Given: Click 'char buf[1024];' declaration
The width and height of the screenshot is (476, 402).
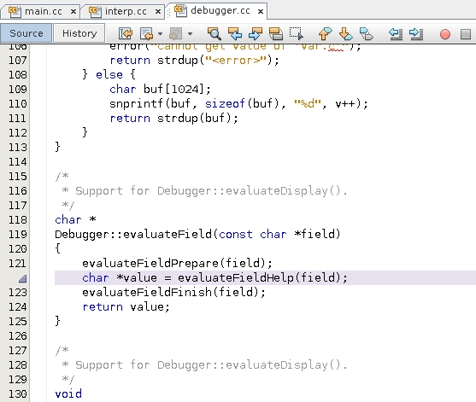Looking at the screenshot, I should click(160, 89).
